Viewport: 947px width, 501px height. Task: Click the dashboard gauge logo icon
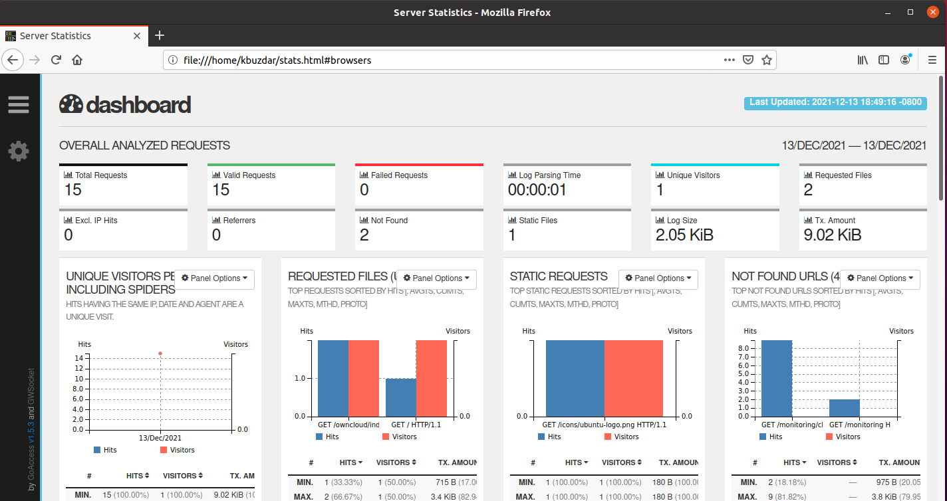71,104
